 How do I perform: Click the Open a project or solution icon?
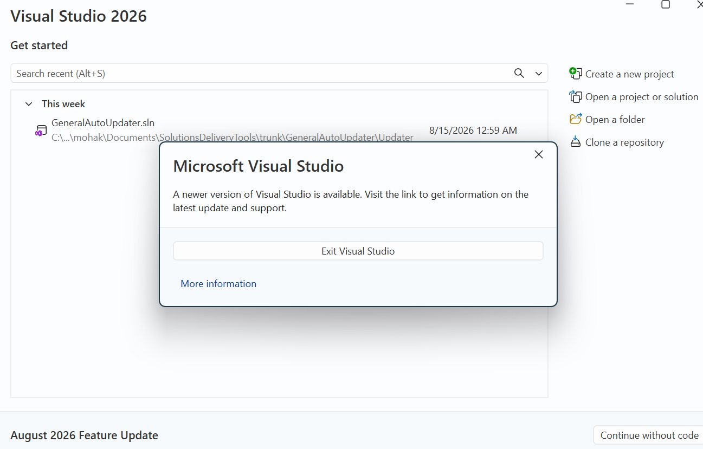pyautogui.click(x=575, y=96)
